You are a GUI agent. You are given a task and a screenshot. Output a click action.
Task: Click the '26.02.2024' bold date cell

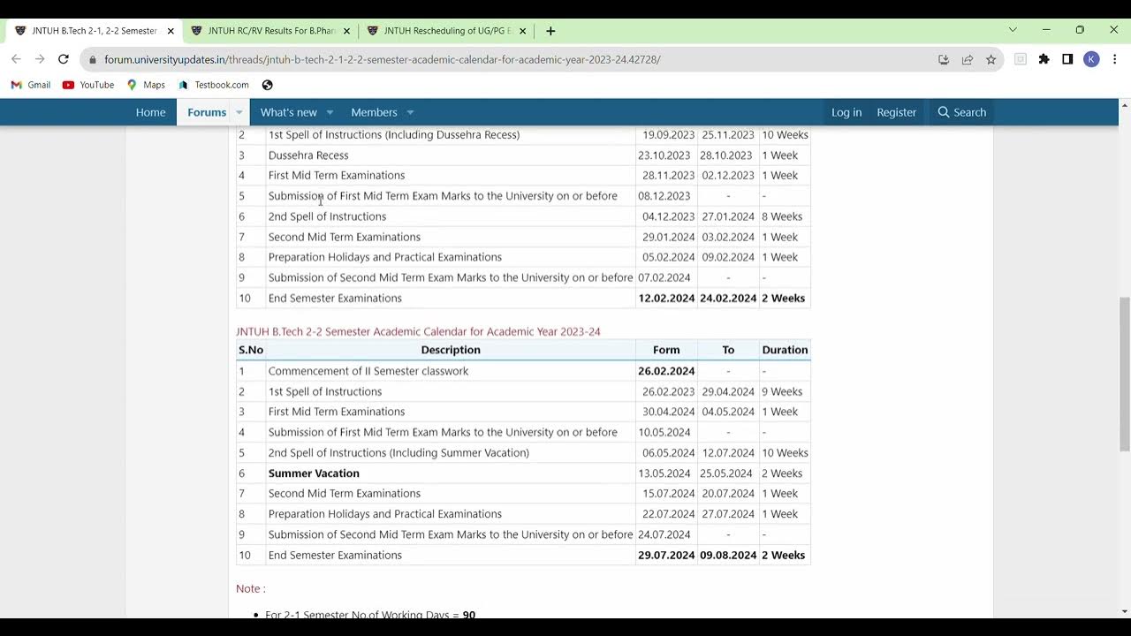click(x=666, y=371)
